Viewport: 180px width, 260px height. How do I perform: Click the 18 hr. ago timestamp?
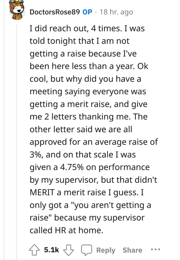[x=116, y=11]
